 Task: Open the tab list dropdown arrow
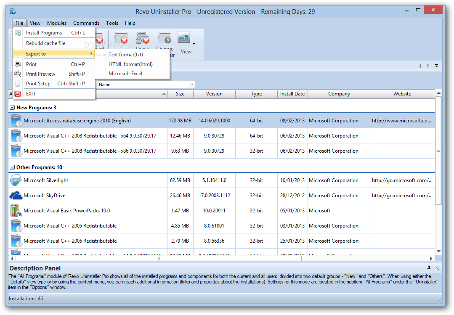pos(436,66)
